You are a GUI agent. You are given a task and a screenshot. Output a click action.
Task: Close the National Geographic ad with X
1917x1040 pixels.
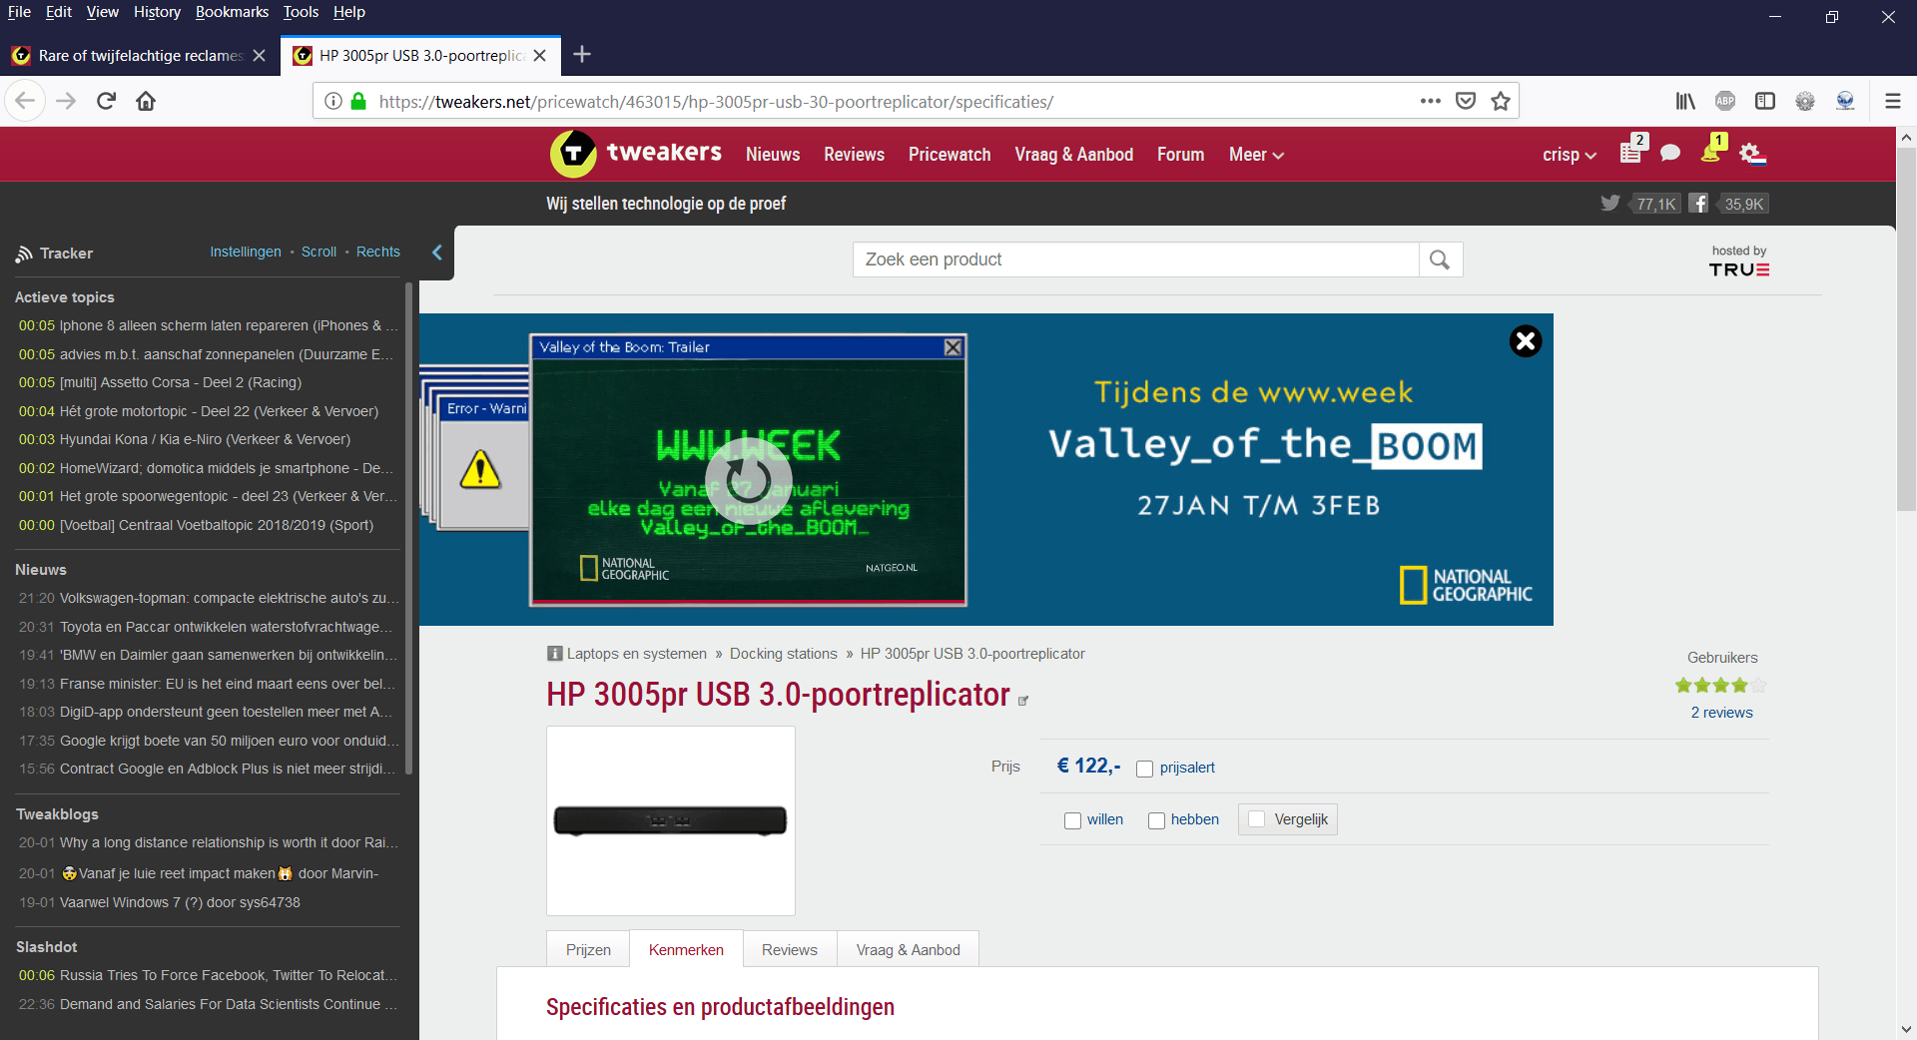tap(1526, 341)
